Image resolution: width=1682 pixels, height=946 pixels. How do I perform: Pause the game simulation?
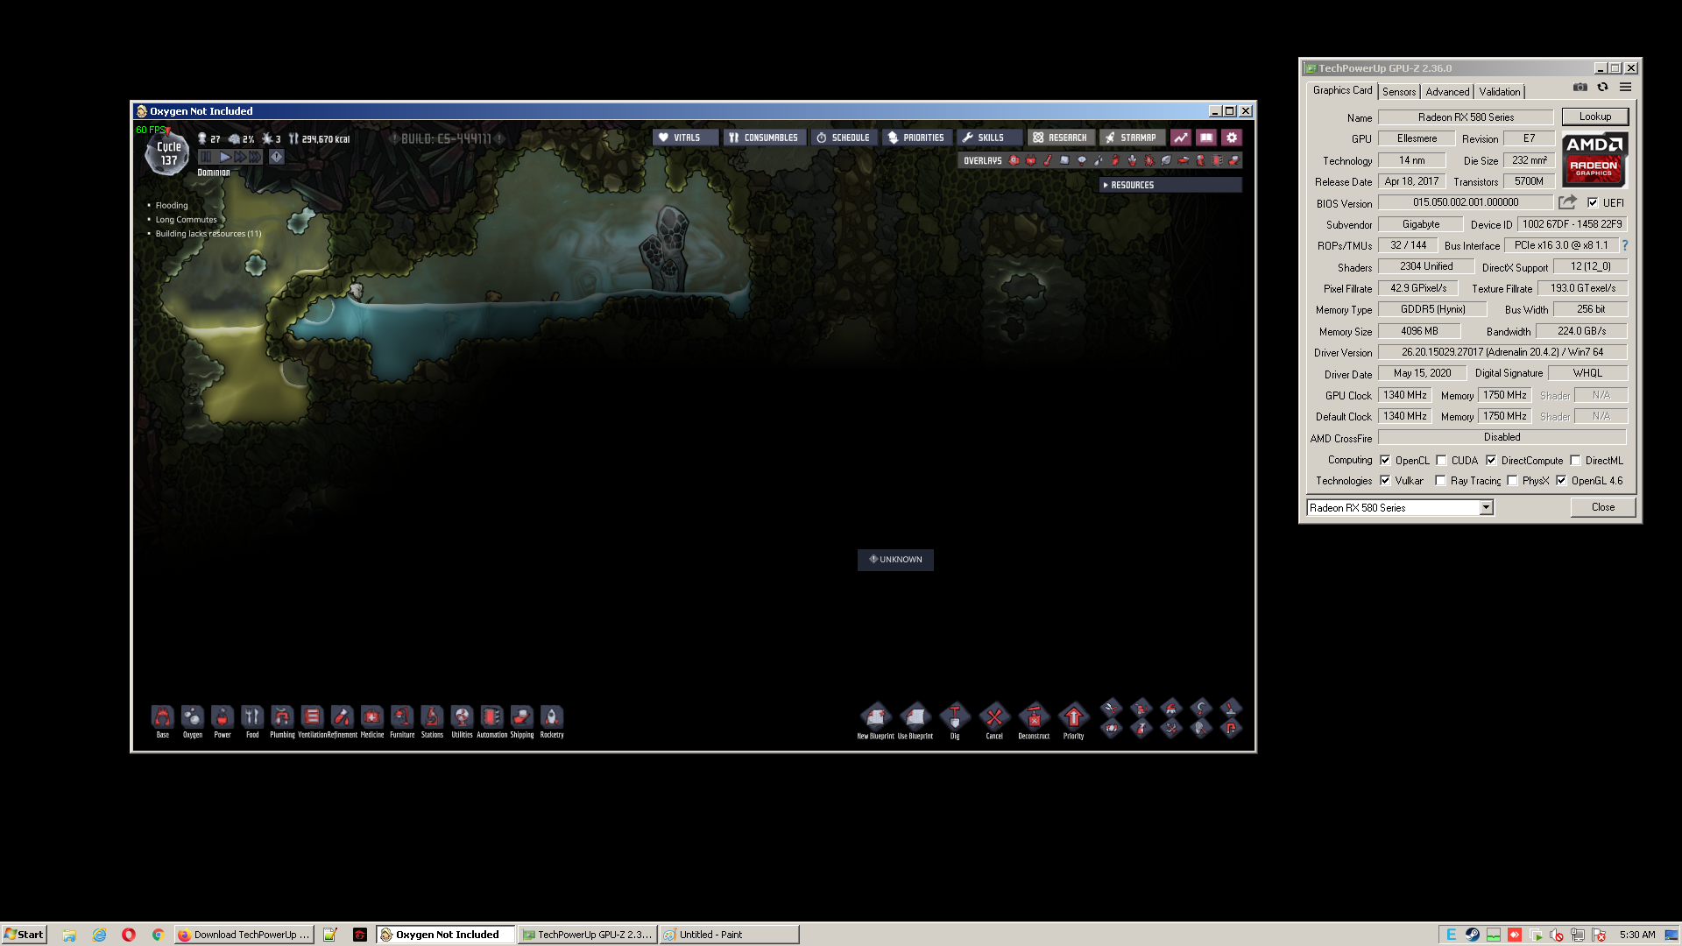(206, 157)
